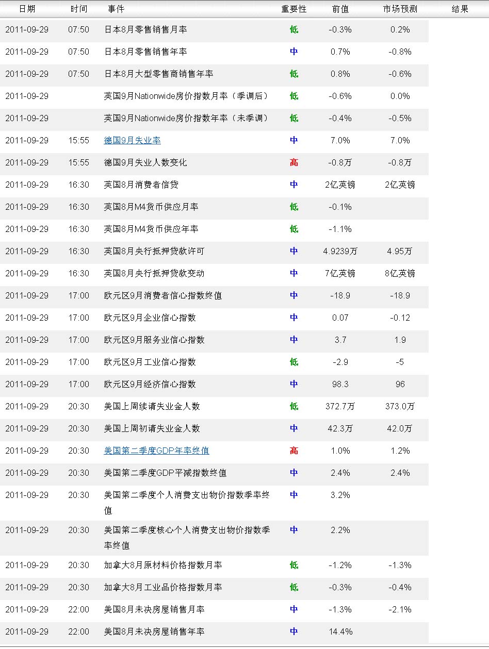Click the 市场预测 column header
The width and height of the screenshot is (489, 649).
pyautogui.click(x=400, y=9)
